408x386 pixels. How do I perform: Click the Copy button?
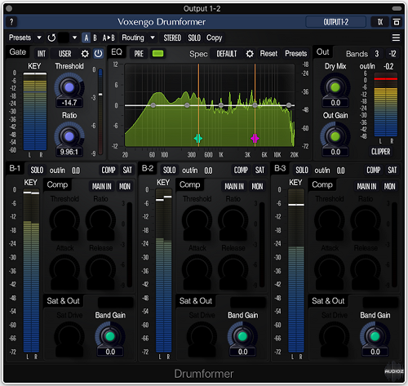tap(215, 38)
